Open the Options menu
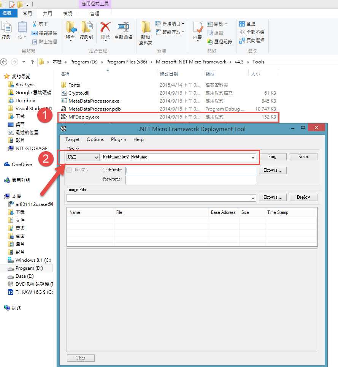Screen dimensions: 338x367 pos(95,139)
